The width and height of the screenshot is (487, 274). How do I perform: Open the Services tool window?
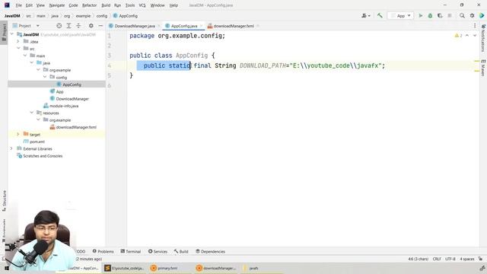pos(158,251)
